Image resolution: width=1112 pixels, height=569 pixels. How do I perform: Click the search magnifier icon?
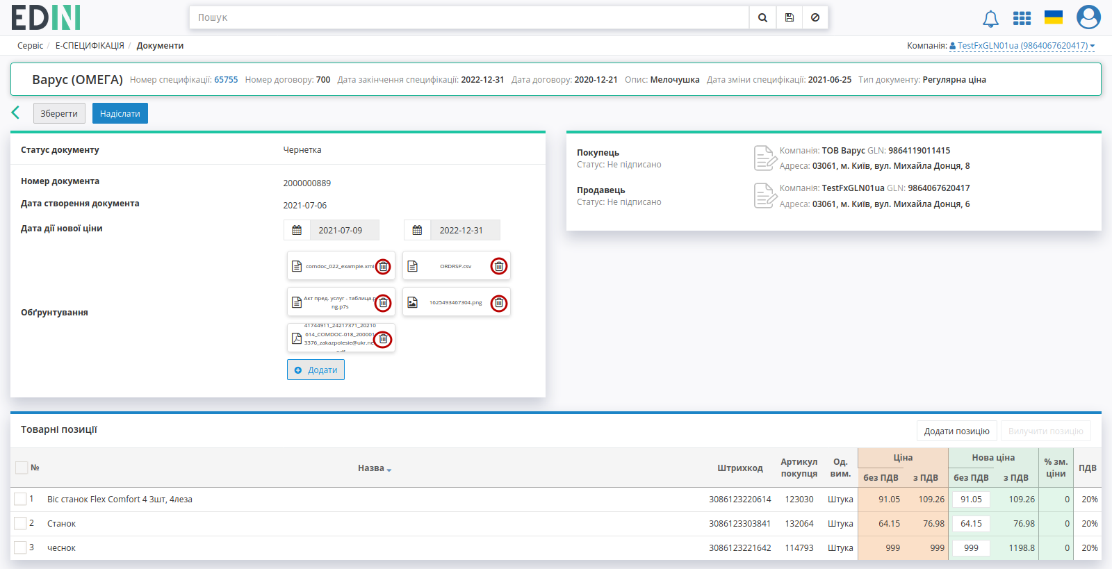coord(762,17)
